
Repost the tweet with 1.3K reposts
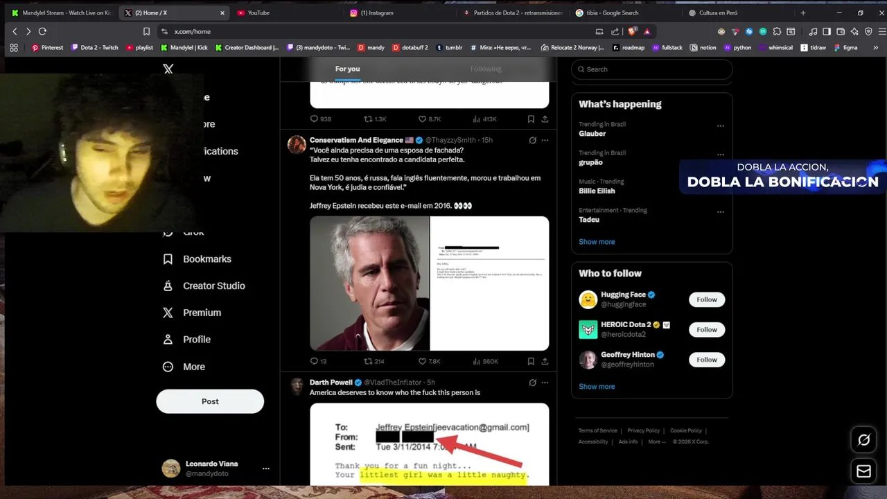pyautogui.click(x=375, y=119)
